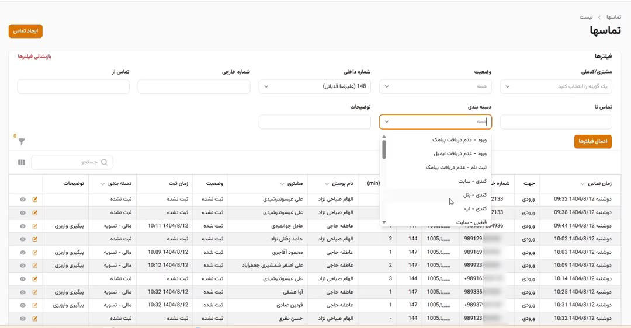Click the dropdown list scroll-down arrow

point(384,222)
